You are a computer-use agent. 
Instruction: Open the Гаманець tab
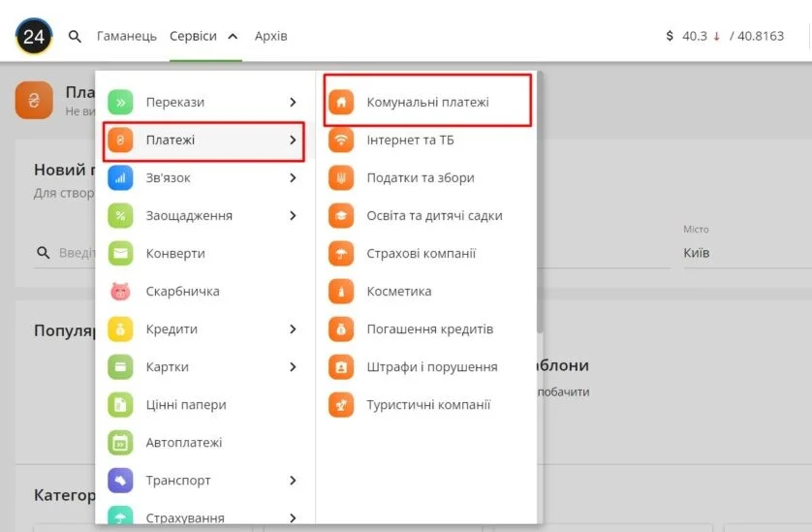[126, 36]
